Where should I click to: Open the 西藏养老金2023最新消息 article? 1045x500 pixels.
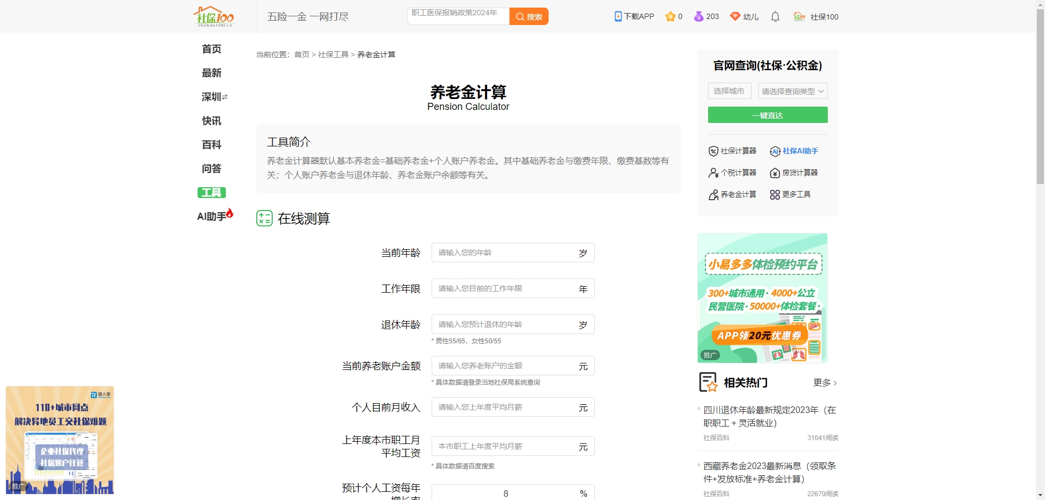click(770, 472)
